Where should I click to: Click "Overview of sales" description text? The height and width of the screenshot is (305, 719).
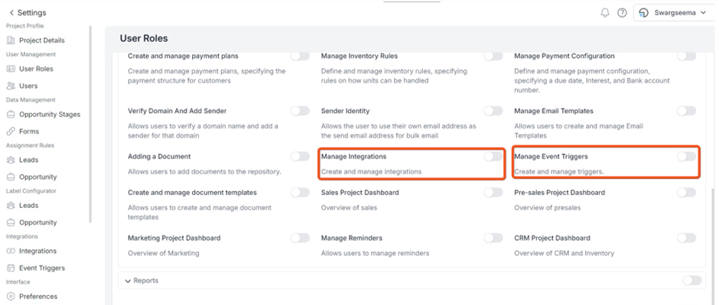pos(349,208)
